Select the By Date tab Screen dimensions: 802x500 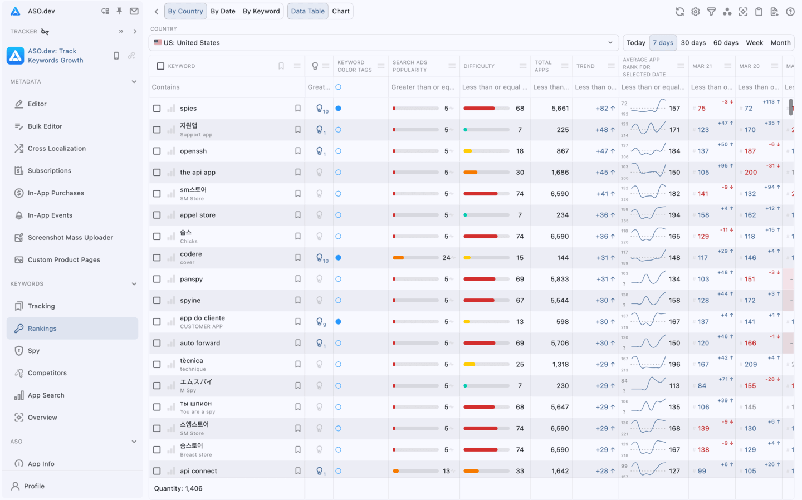(x=223, y=11)
